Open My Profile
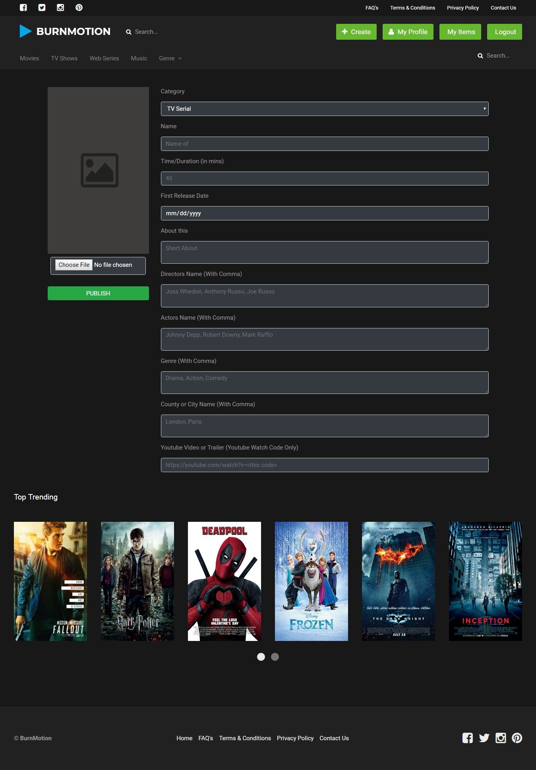 coord(408,32)
